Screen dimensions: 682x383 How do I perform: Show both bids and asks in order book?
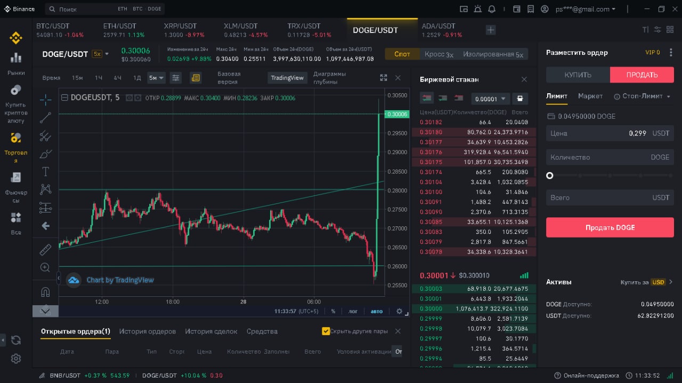tap(426, 98)
